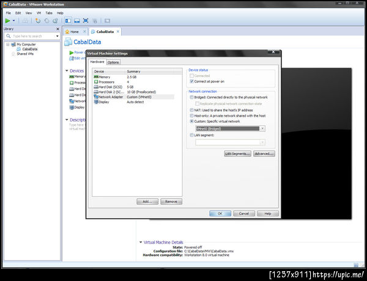367x281 pixels.
Task: Open the Library search dropdown arrow
Action: click(57, 36)
